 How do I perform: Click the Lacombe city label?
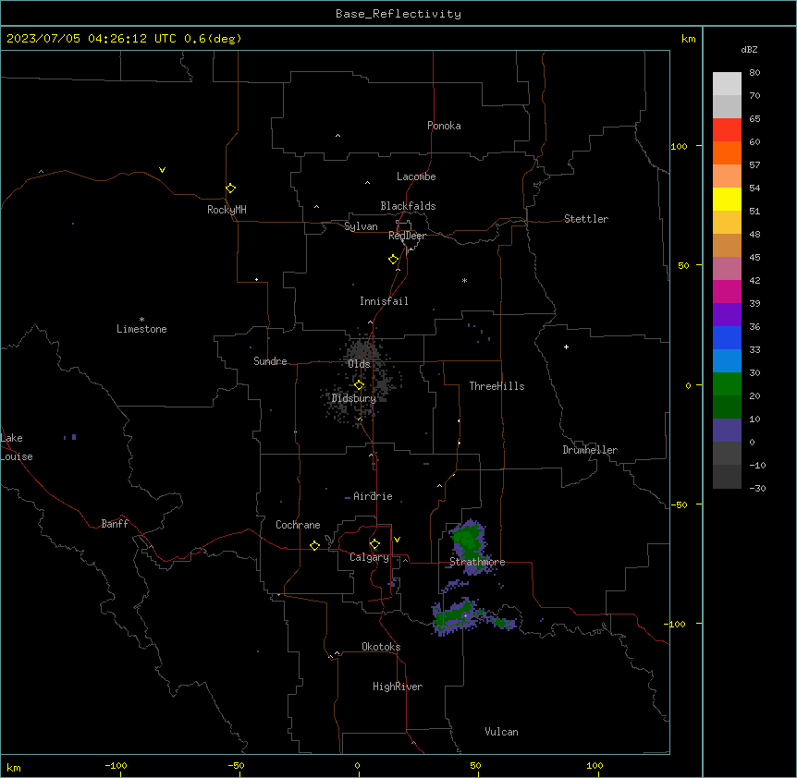click(x=416, y=176)
